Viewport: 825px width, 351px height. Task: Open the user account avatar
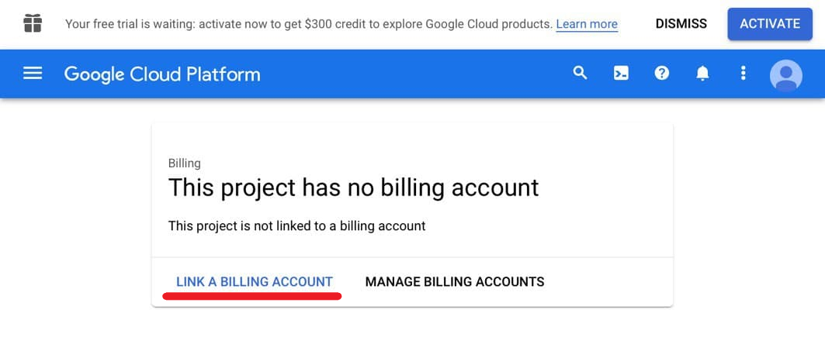pyautogui.click(x=785, y=76)
